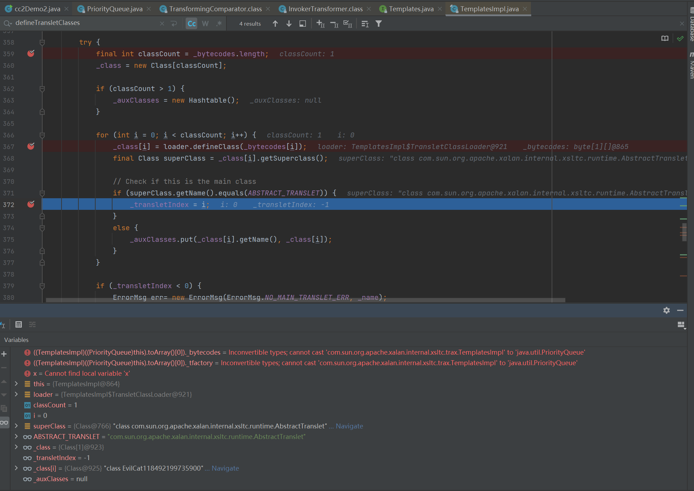
Task: Toggle Match Case search option
Action: point(192,24)
